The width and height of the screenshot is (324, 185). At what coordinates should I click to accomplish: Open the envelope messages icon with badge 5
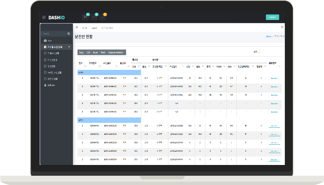[94, 17]
